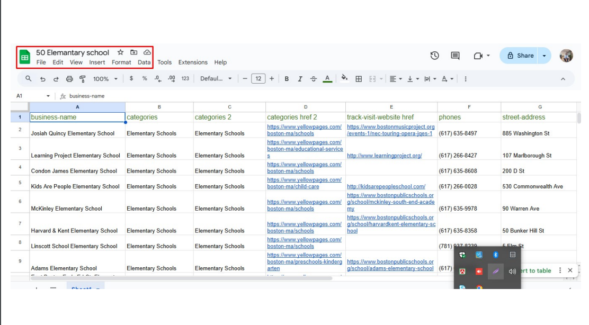Open horizontal align dropdown

tap(396, 79)
